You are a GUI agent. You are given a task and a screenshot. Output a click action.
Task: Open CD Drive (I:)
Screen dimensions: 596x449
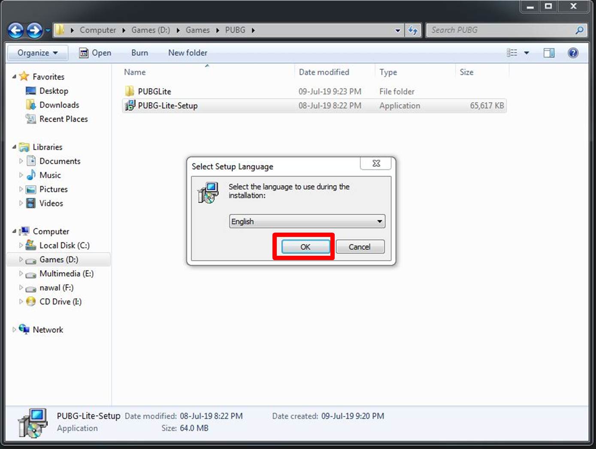point(61,302)
